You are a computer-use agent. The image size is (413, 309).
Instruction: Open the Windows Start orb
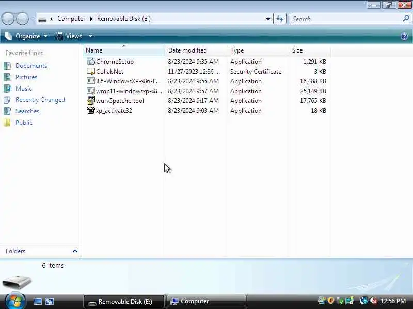point(15,301)
